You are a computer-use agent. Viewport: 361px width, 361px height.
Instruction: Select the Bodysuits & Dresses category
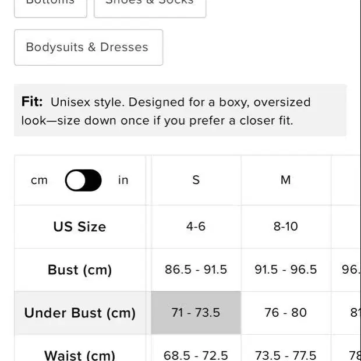point(89,47)
